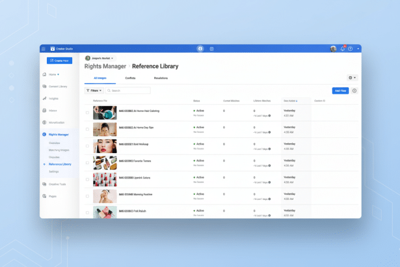Image resolution: width=400 pixels, height=267 pixels.
Task: Switch to the Facebook platform icon
Action: pyautogui.click(x=200, y=49)
